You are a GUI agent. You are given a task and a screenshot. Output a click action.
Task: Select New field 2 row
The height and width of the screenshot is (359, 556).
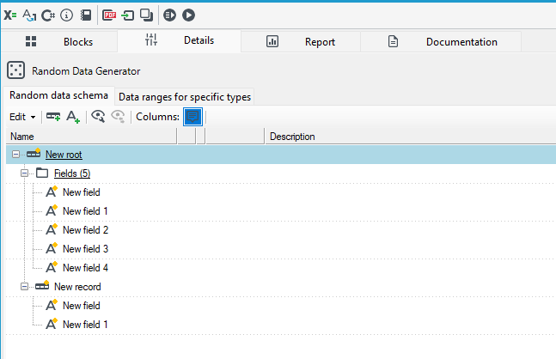(85, 230)
